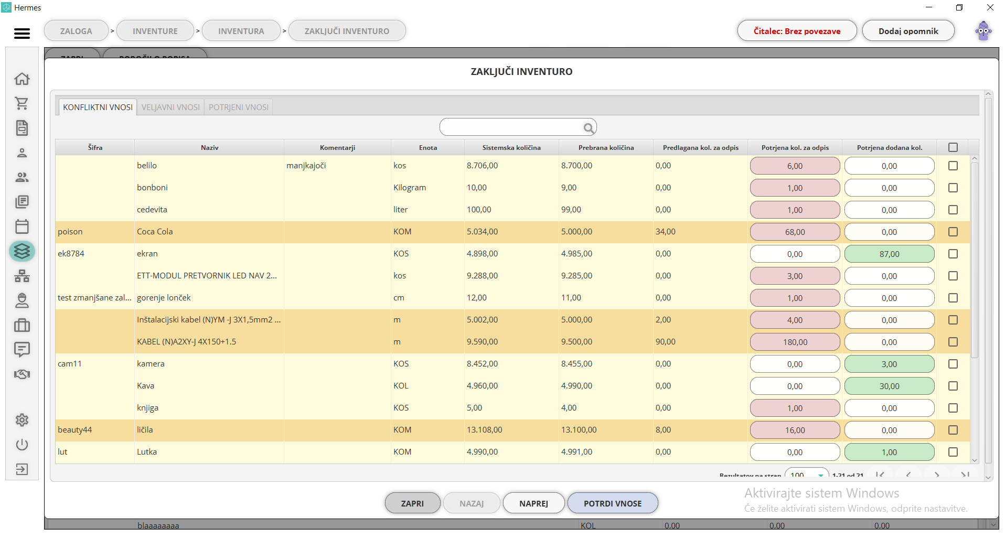Check the ekran row checkbox

click(x=953, y=254)
